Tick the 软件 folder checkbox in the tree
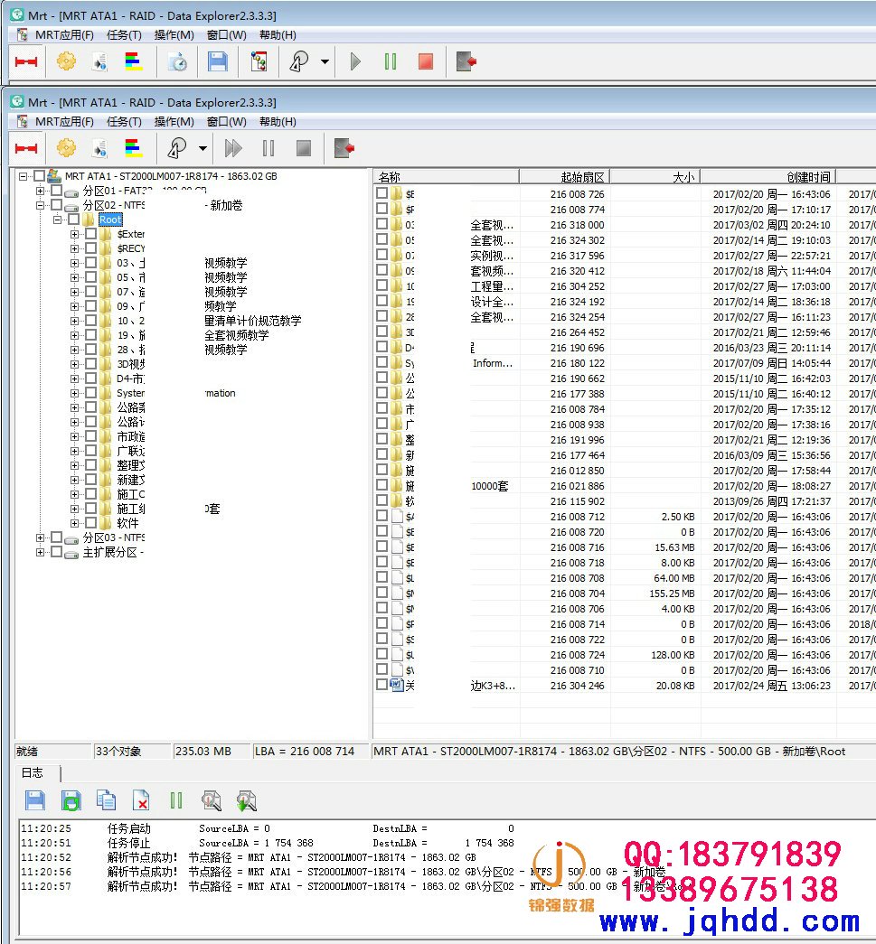Viewport: 876px width, 944px height. pos(90,522)
